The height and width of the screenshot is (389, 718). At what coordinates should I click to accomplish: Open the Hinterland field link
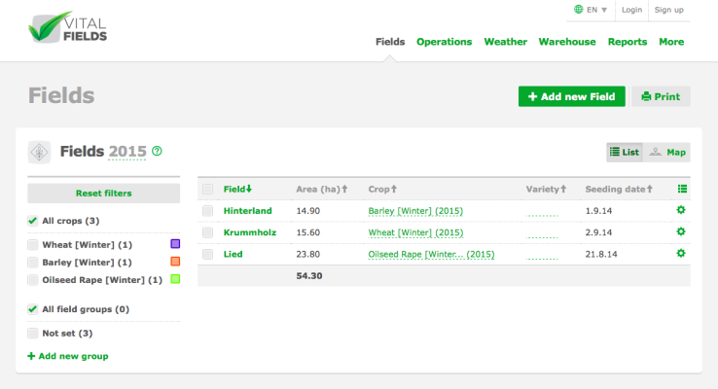248,210
